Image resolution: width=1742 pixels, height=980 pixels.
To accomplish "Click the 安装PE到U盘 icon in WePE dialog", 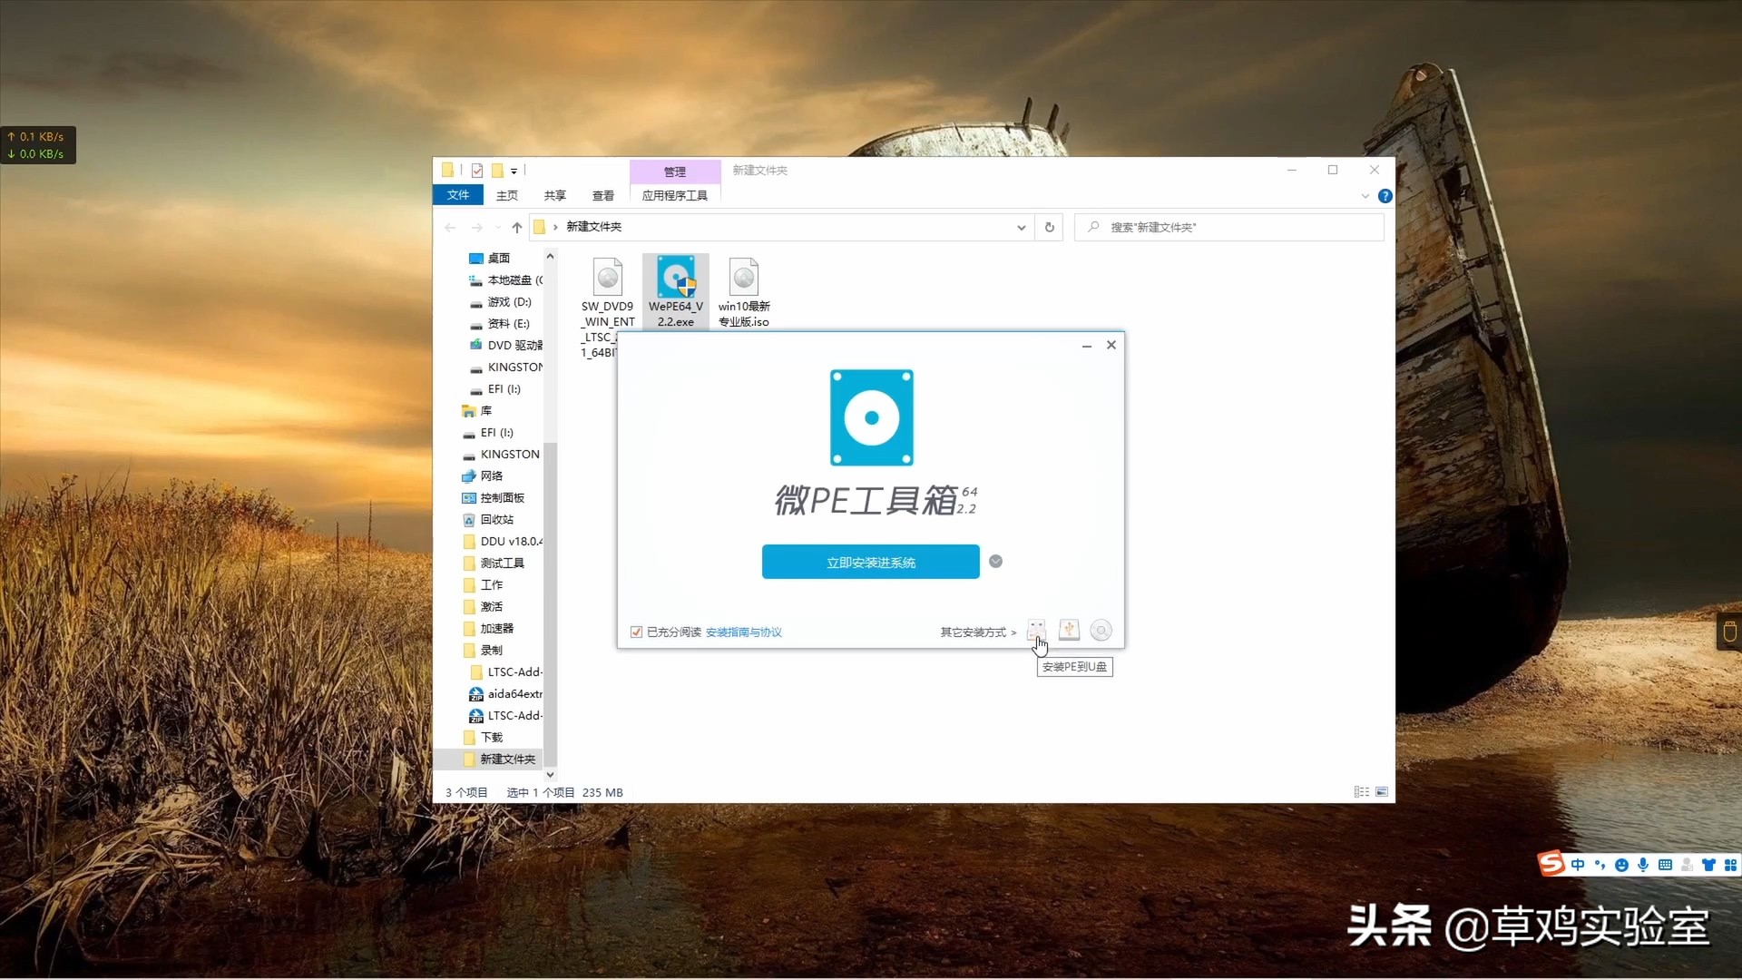I will click(1037, 629).
